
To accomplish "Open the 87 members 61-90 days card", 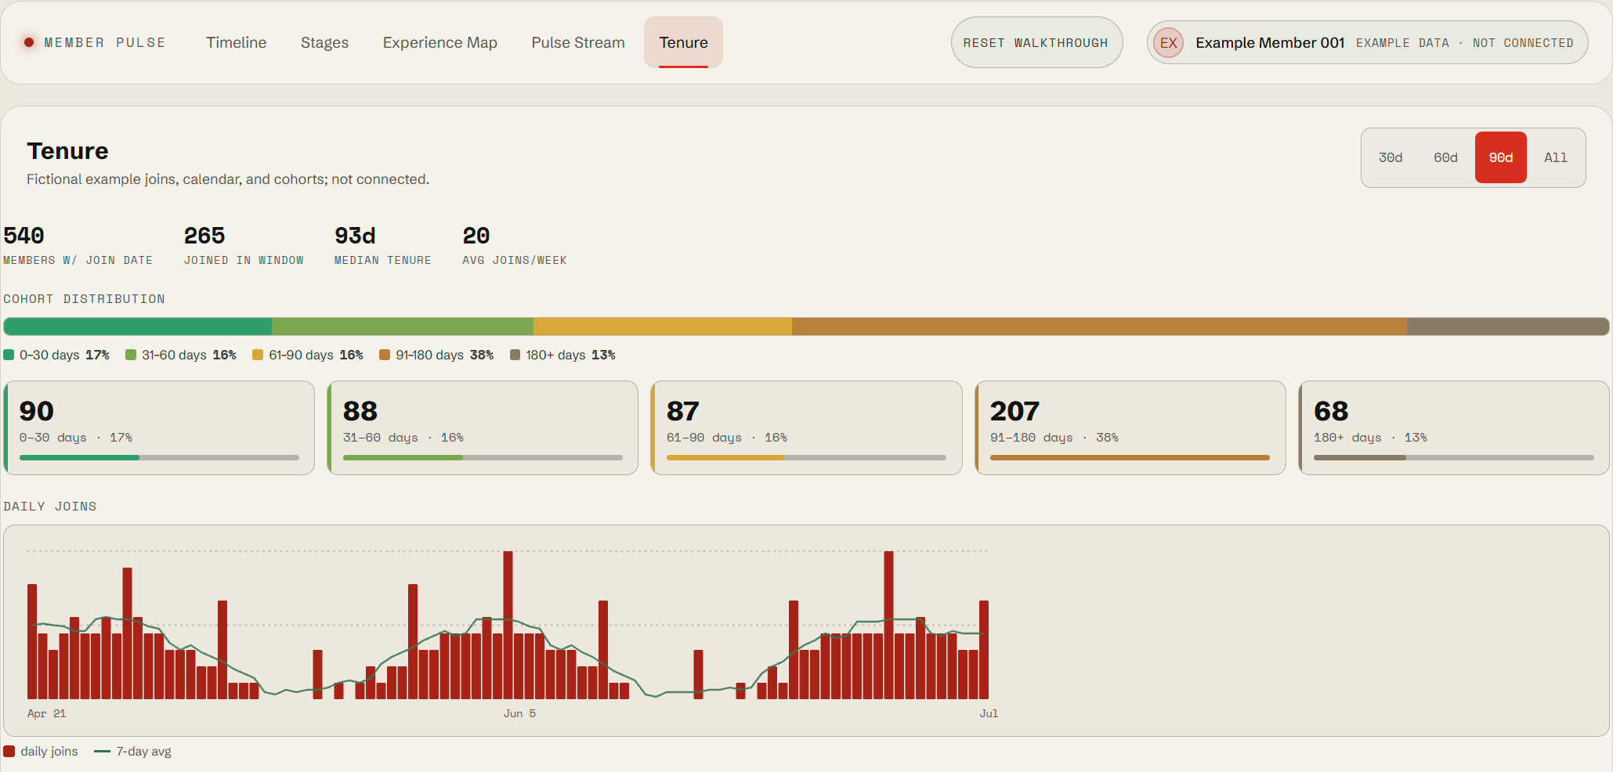I will pos(806,427).
